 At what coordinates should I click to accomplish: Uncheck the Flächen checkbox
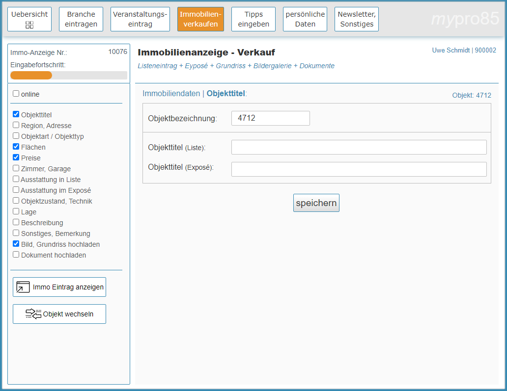(16, 147)
